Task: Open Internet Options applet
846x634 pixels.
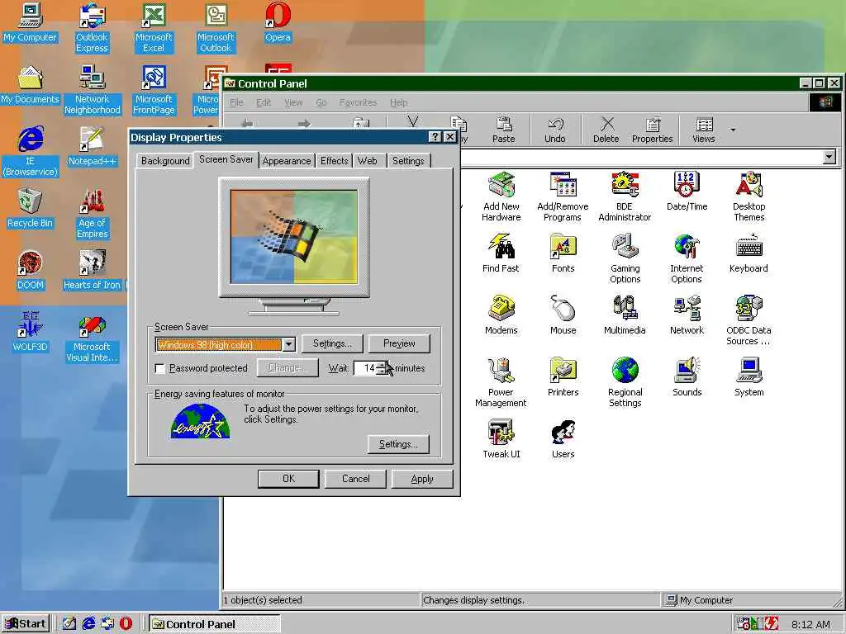Action: [x=687, y=258]
